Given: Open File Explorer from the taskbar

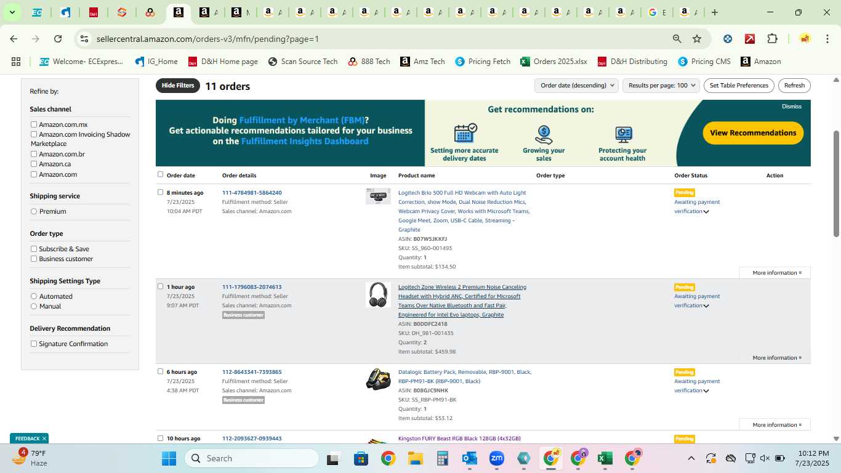Looking at the screenshot, I should [415, 458].
